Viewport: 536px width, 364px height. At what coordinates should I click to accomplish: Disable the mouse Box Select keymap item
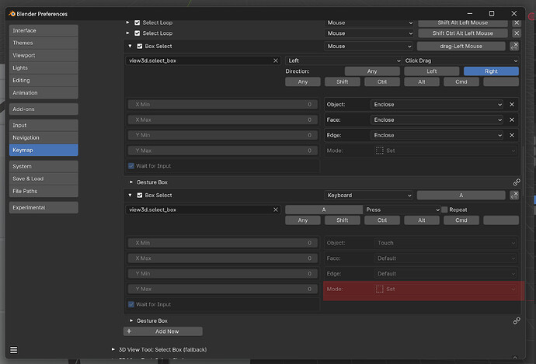point(140,46)
